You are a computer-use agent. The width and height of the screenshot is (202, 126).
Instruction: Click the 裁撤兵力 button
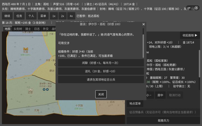tap(163, 120)
